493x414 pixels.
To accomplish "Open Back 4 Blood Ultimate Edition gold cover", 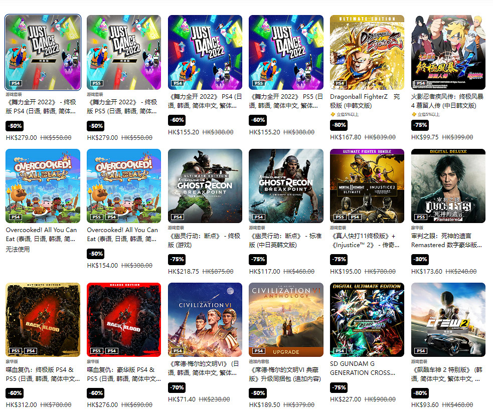I will click(43, 320).
